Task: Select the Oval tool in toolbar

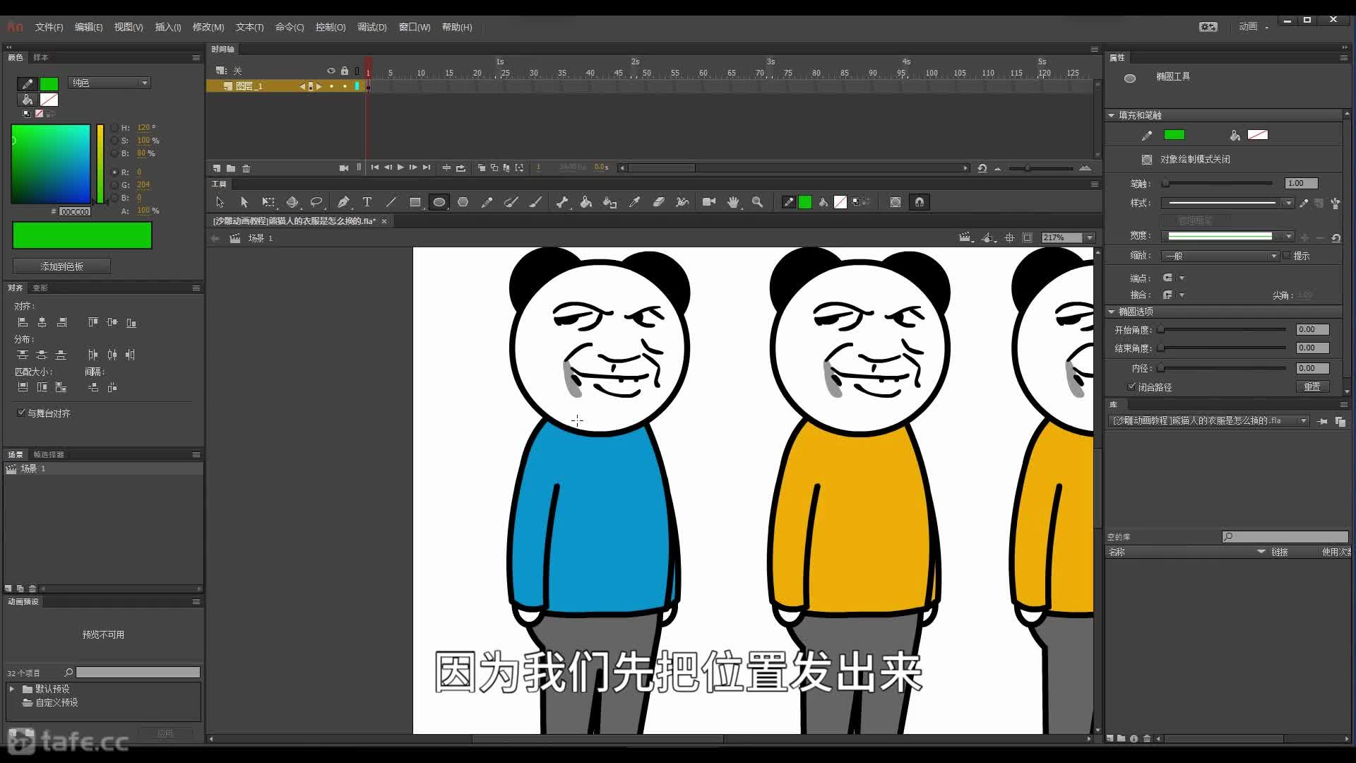Action: pyautogui.click(x=439, y=202)
